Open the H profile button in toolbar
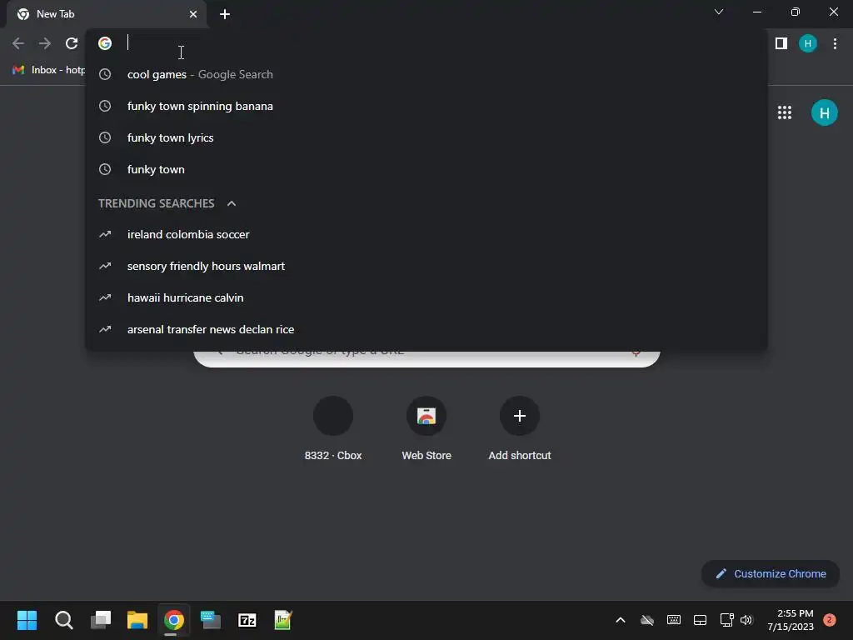This screenshot has width=853, height=640. coord(808,43)
